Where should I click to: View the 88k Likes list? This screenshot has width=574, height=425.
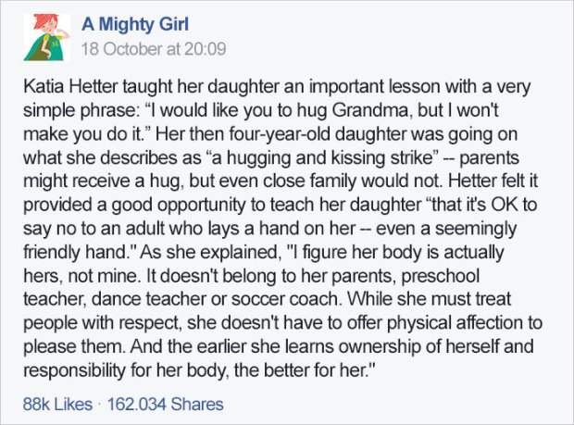[56, 404]
